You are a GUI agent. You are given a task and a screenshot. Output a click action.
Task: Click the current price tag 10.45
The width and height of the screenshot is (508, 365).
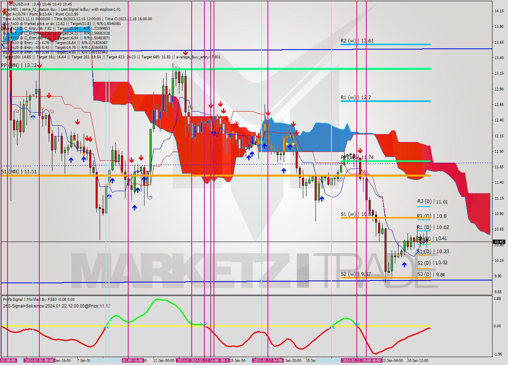point(499,242)
